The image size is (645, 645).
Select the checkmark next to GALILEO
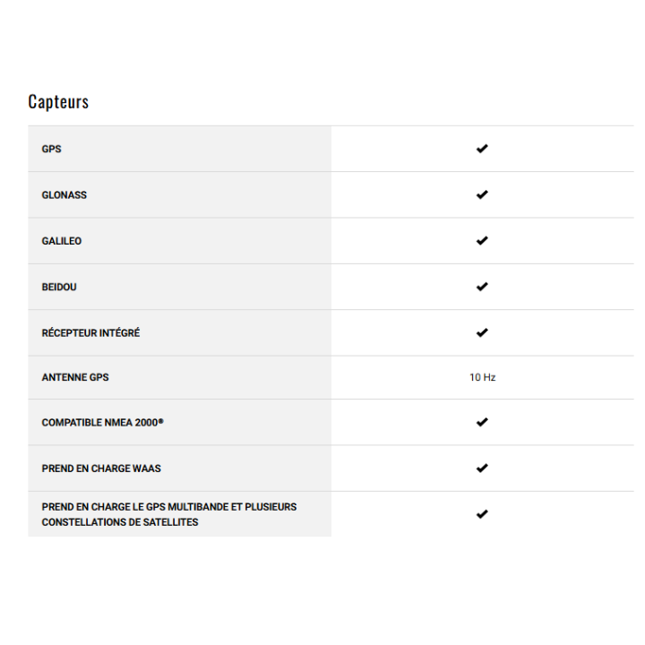[x=482, y=241]
